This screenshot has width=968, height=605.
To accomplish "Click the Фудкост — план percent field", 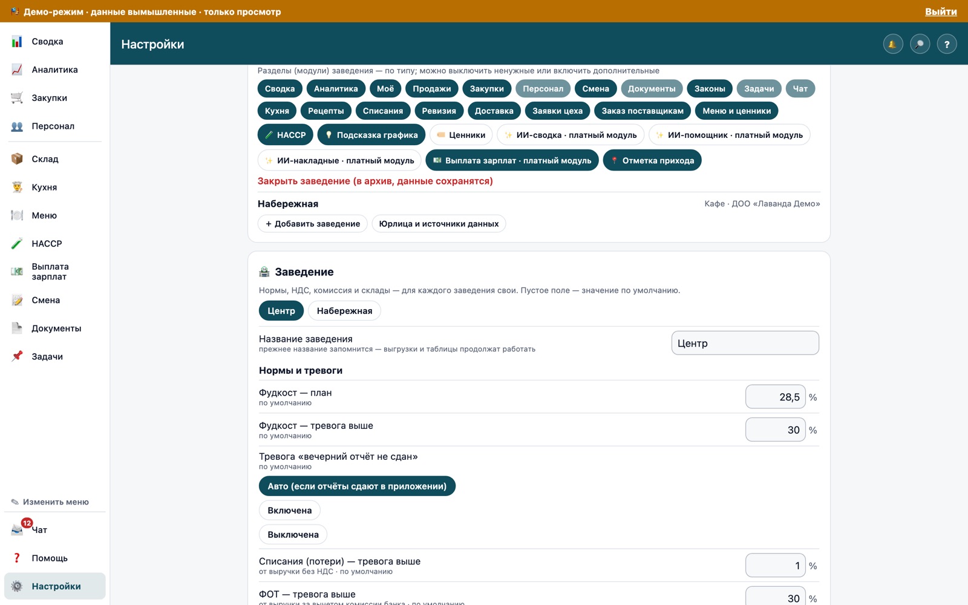I will pyautogui.click(x=776, y=397).
